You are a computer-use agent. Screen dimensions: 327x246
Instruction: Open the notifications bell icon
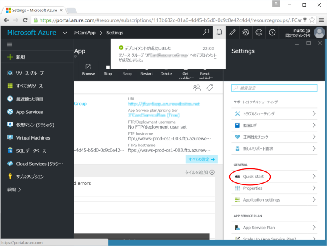coord(219,32)
